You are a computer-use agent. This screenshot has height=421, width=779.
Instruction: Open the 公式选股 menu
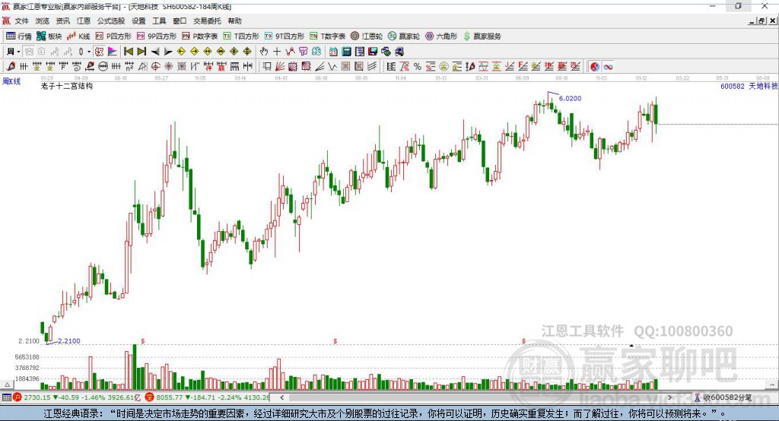[x=111, y=21]
